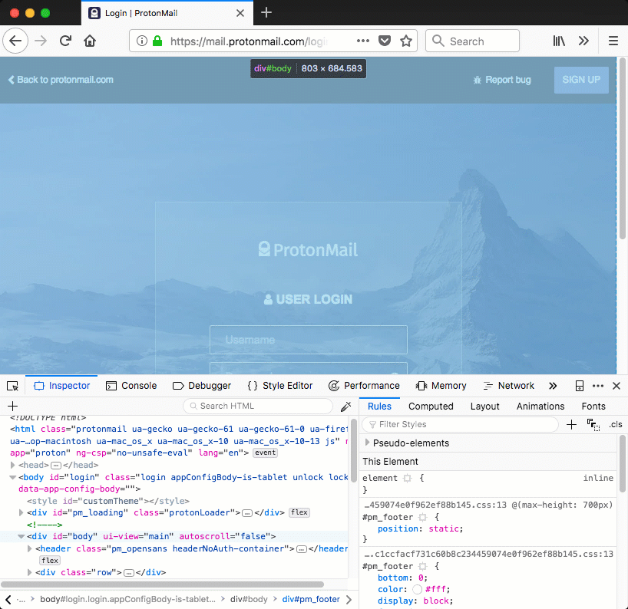Open the Library icon in toolbar
This screenshot has width=628, height=609.
click(559, 41)
